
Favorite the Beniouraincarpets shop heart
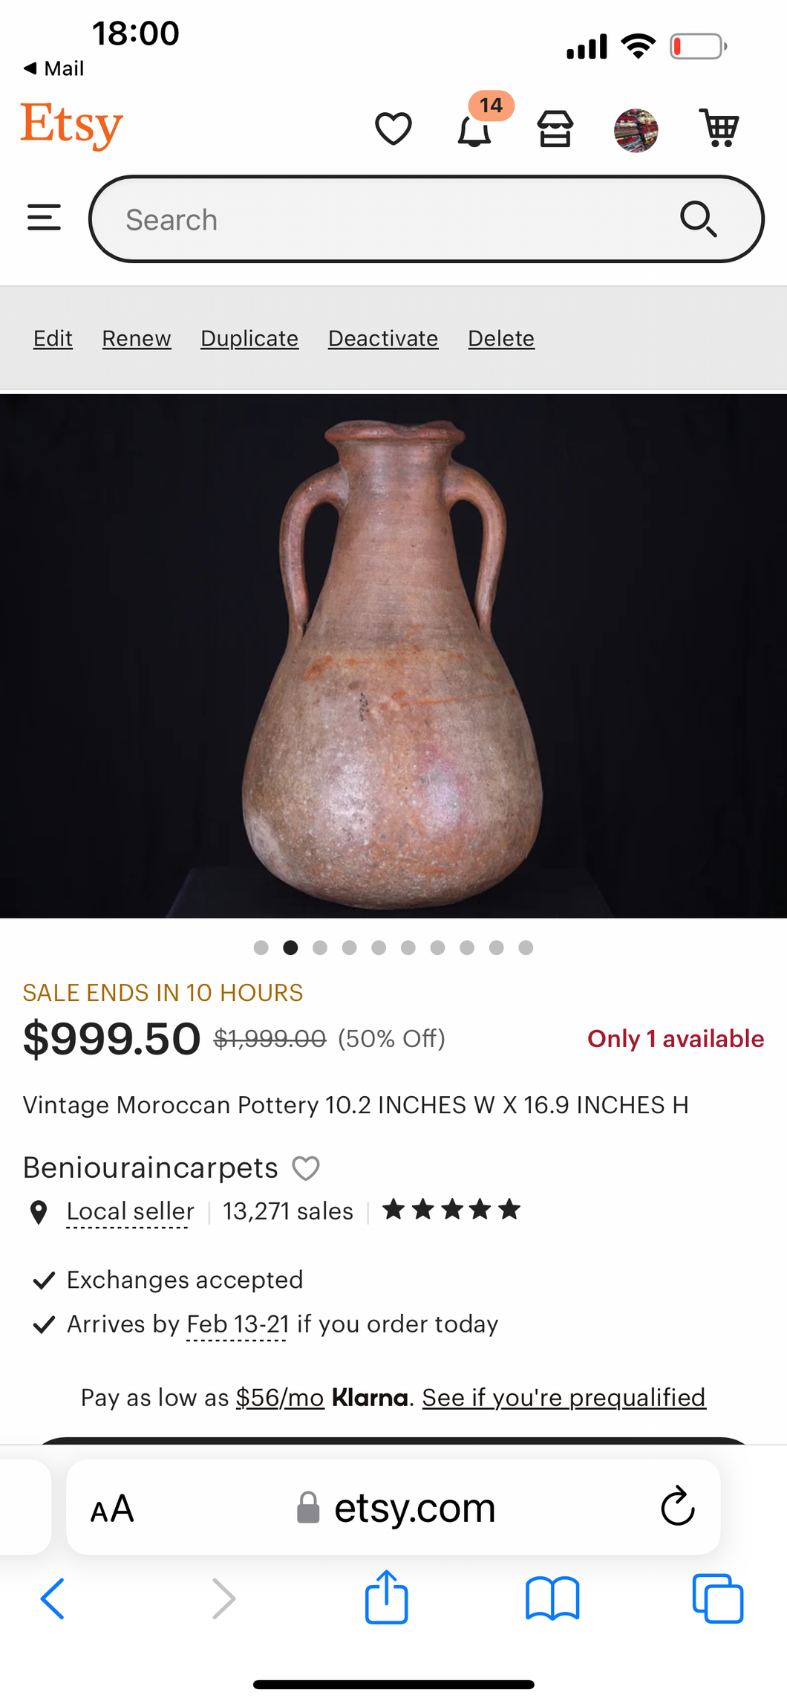[305, 1168]
